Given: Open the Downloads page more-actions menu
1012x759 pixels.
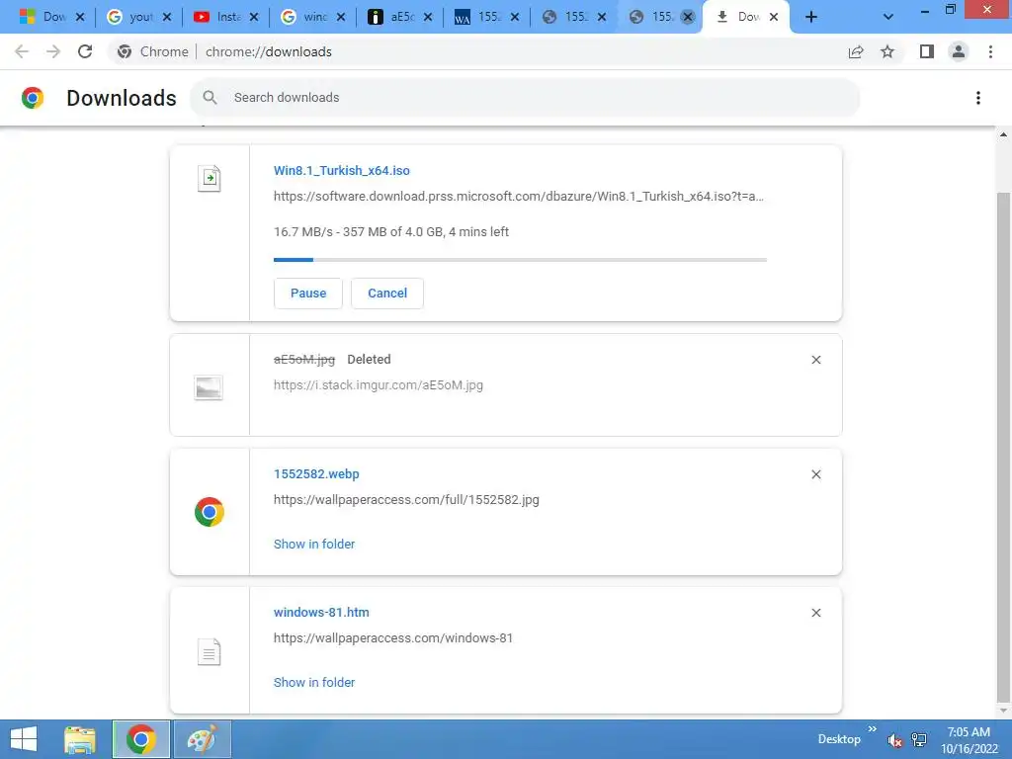Looking at the screenshot, I should coord(978,98).
